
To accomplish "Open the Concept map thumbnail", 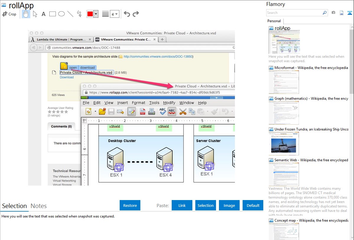I will click(284, 231).
